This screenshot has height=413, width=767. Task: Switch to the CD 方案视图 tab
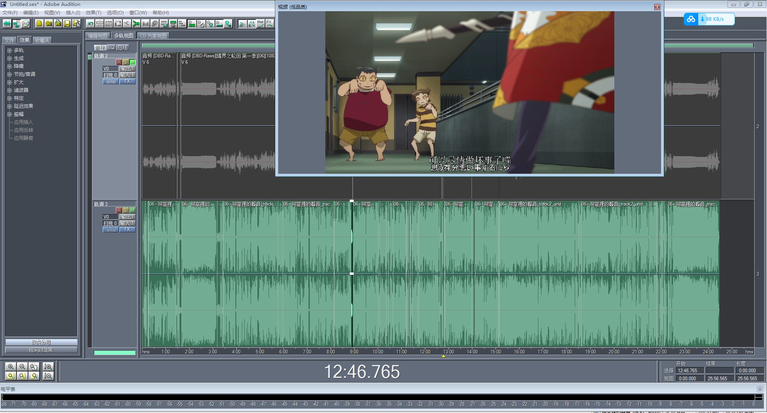tap(153, 36)
